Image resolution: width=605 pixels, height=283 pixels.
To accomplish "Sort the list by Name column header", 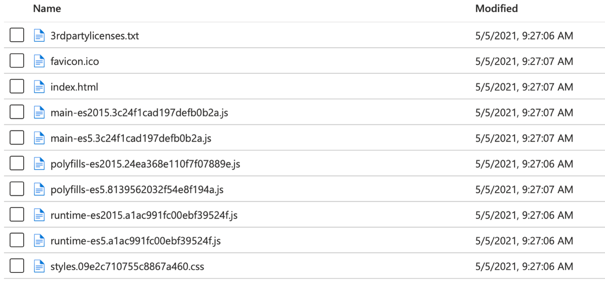I will (47, 8).
